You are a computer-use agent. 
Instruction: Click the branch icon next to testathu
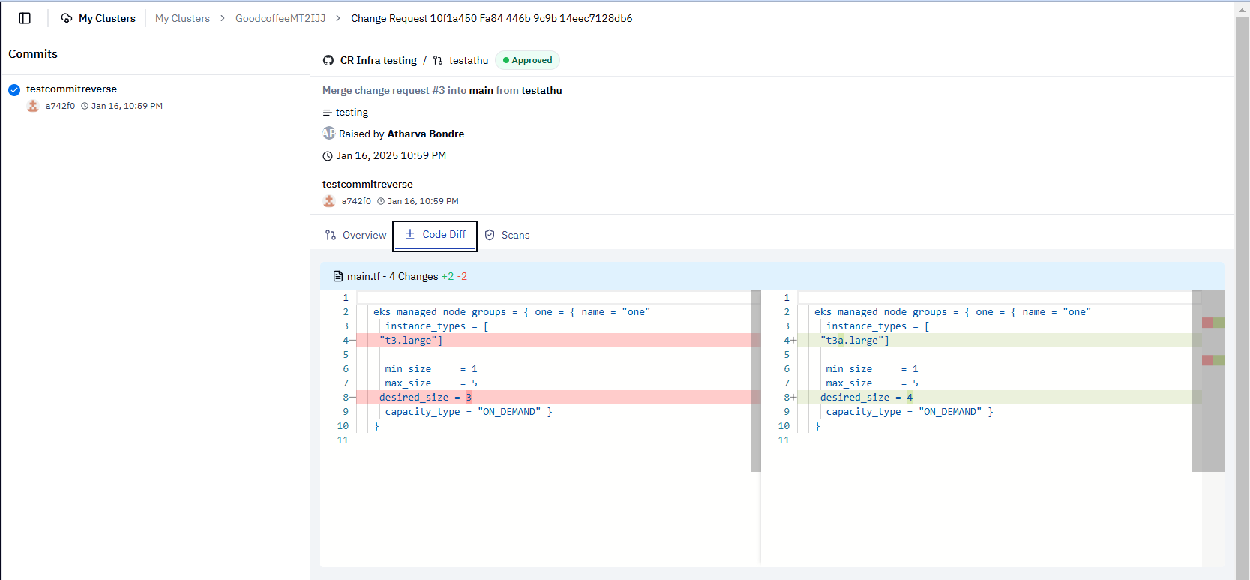(x=438, y=60)
